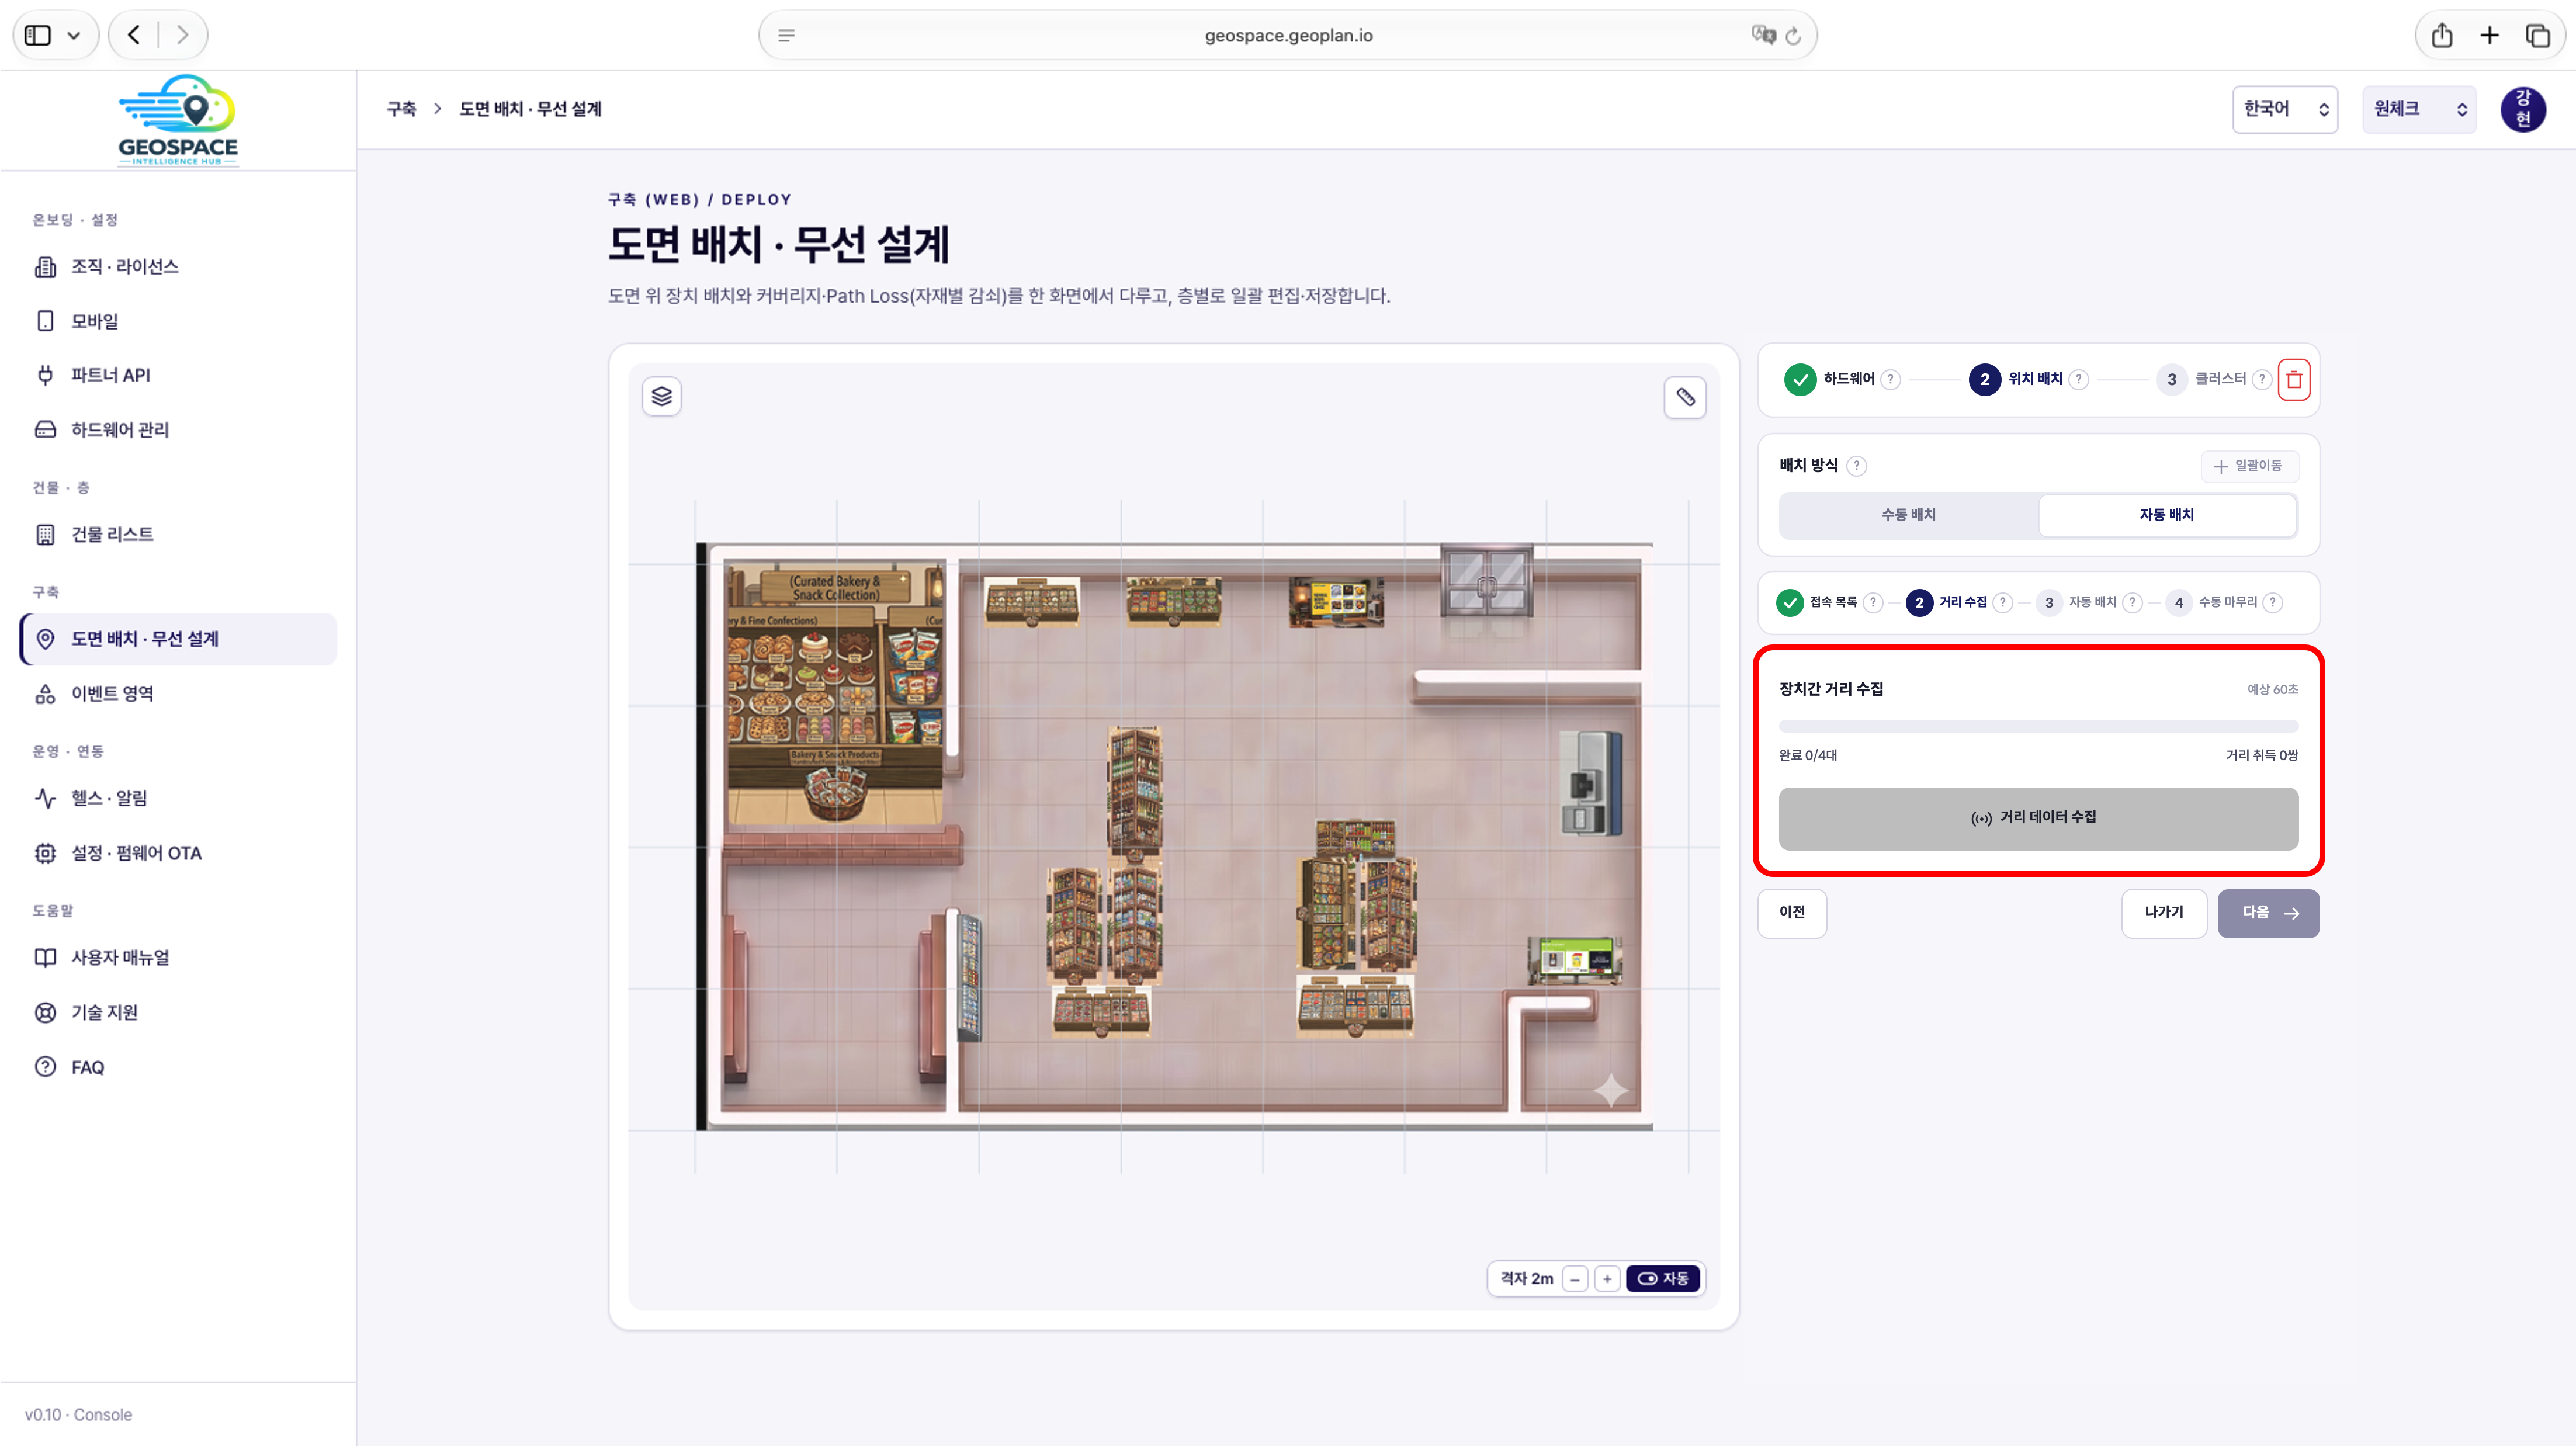Open the user avatar profile icon
Image resolution: width=2576 pixels, height=1446 pixels.
2523,109
